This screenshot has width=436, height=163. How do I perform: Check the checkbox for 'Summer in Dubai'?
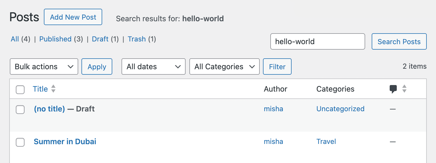tap(20, 142)
